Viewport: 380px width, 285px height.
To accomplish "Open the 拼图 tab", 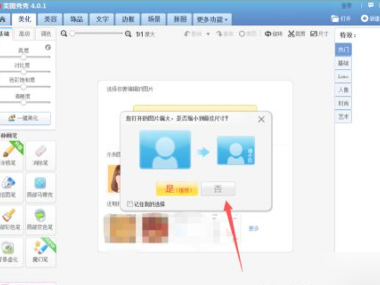I will tap(180, 19).
